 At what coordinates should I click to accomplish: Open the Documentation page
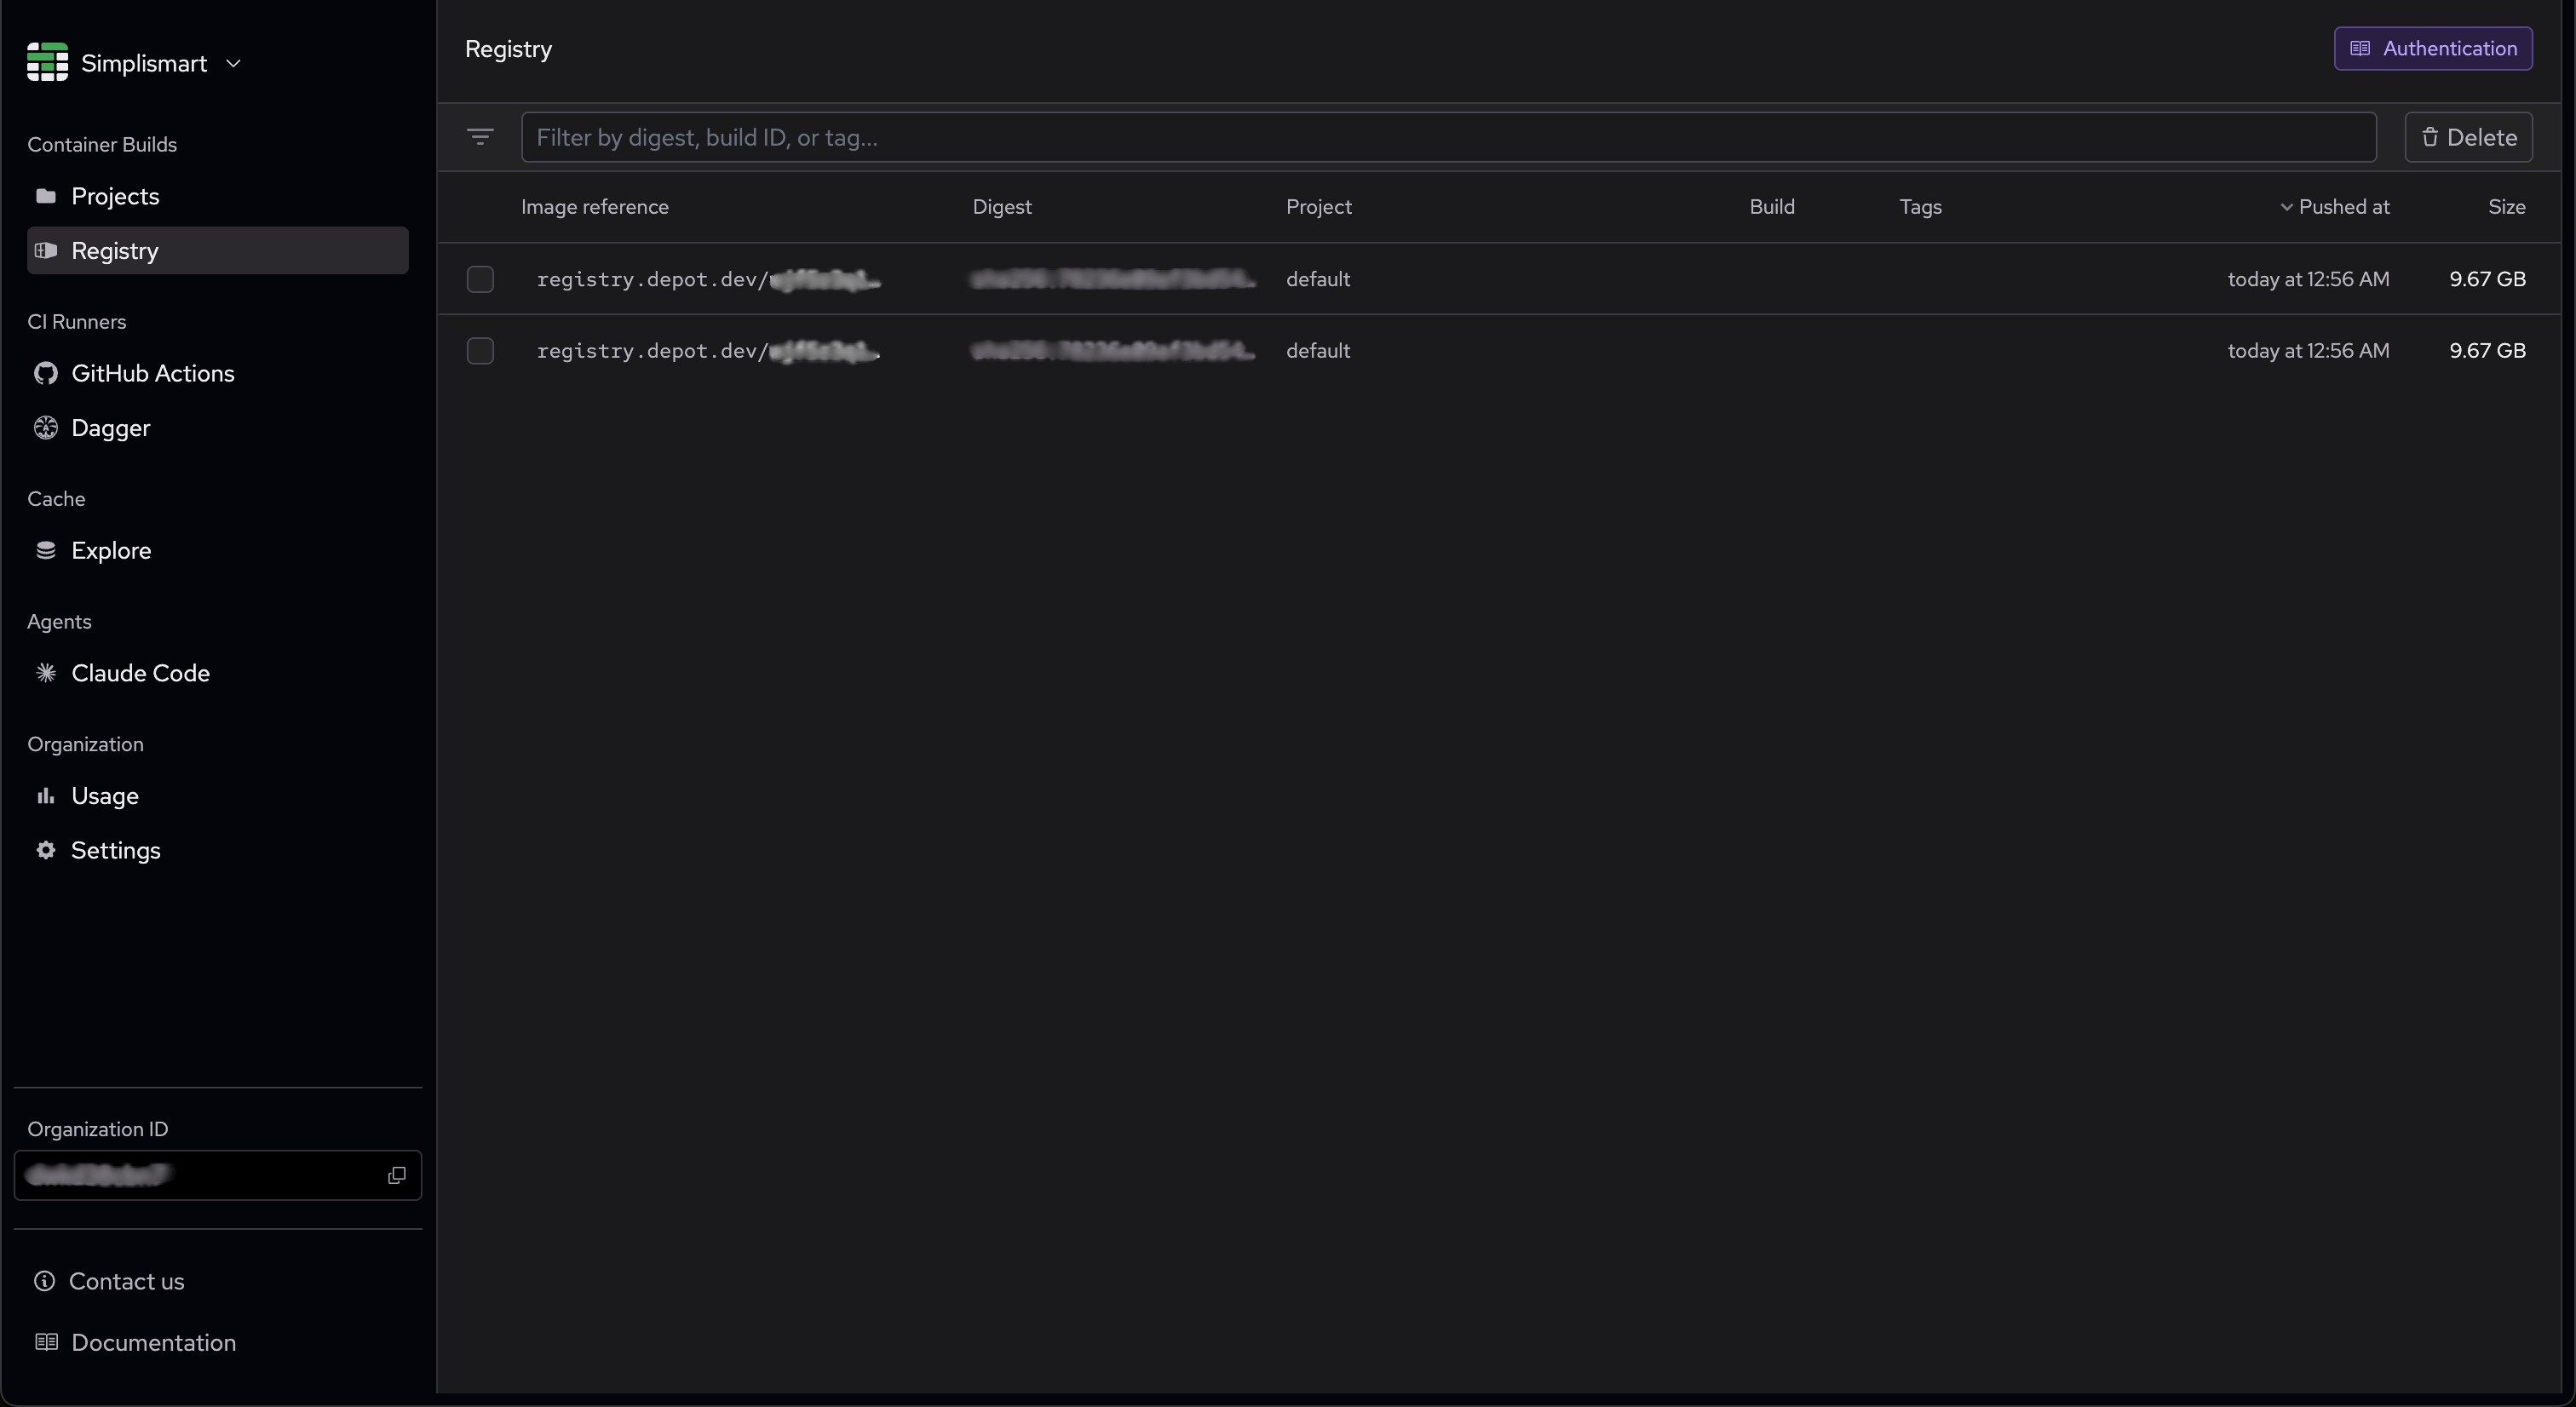click(x=153, y=1341)
